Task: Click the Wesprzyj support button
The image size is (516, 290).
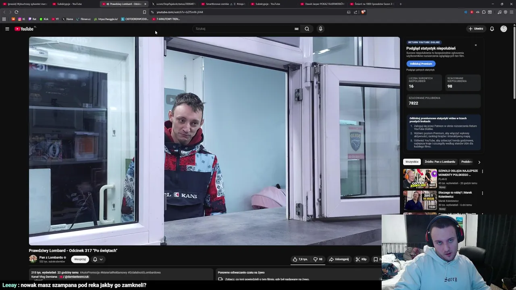Action: (80, 259)
